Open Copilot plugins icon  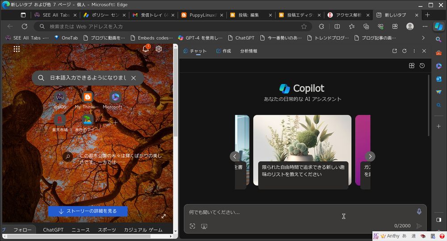coord(412,66)
